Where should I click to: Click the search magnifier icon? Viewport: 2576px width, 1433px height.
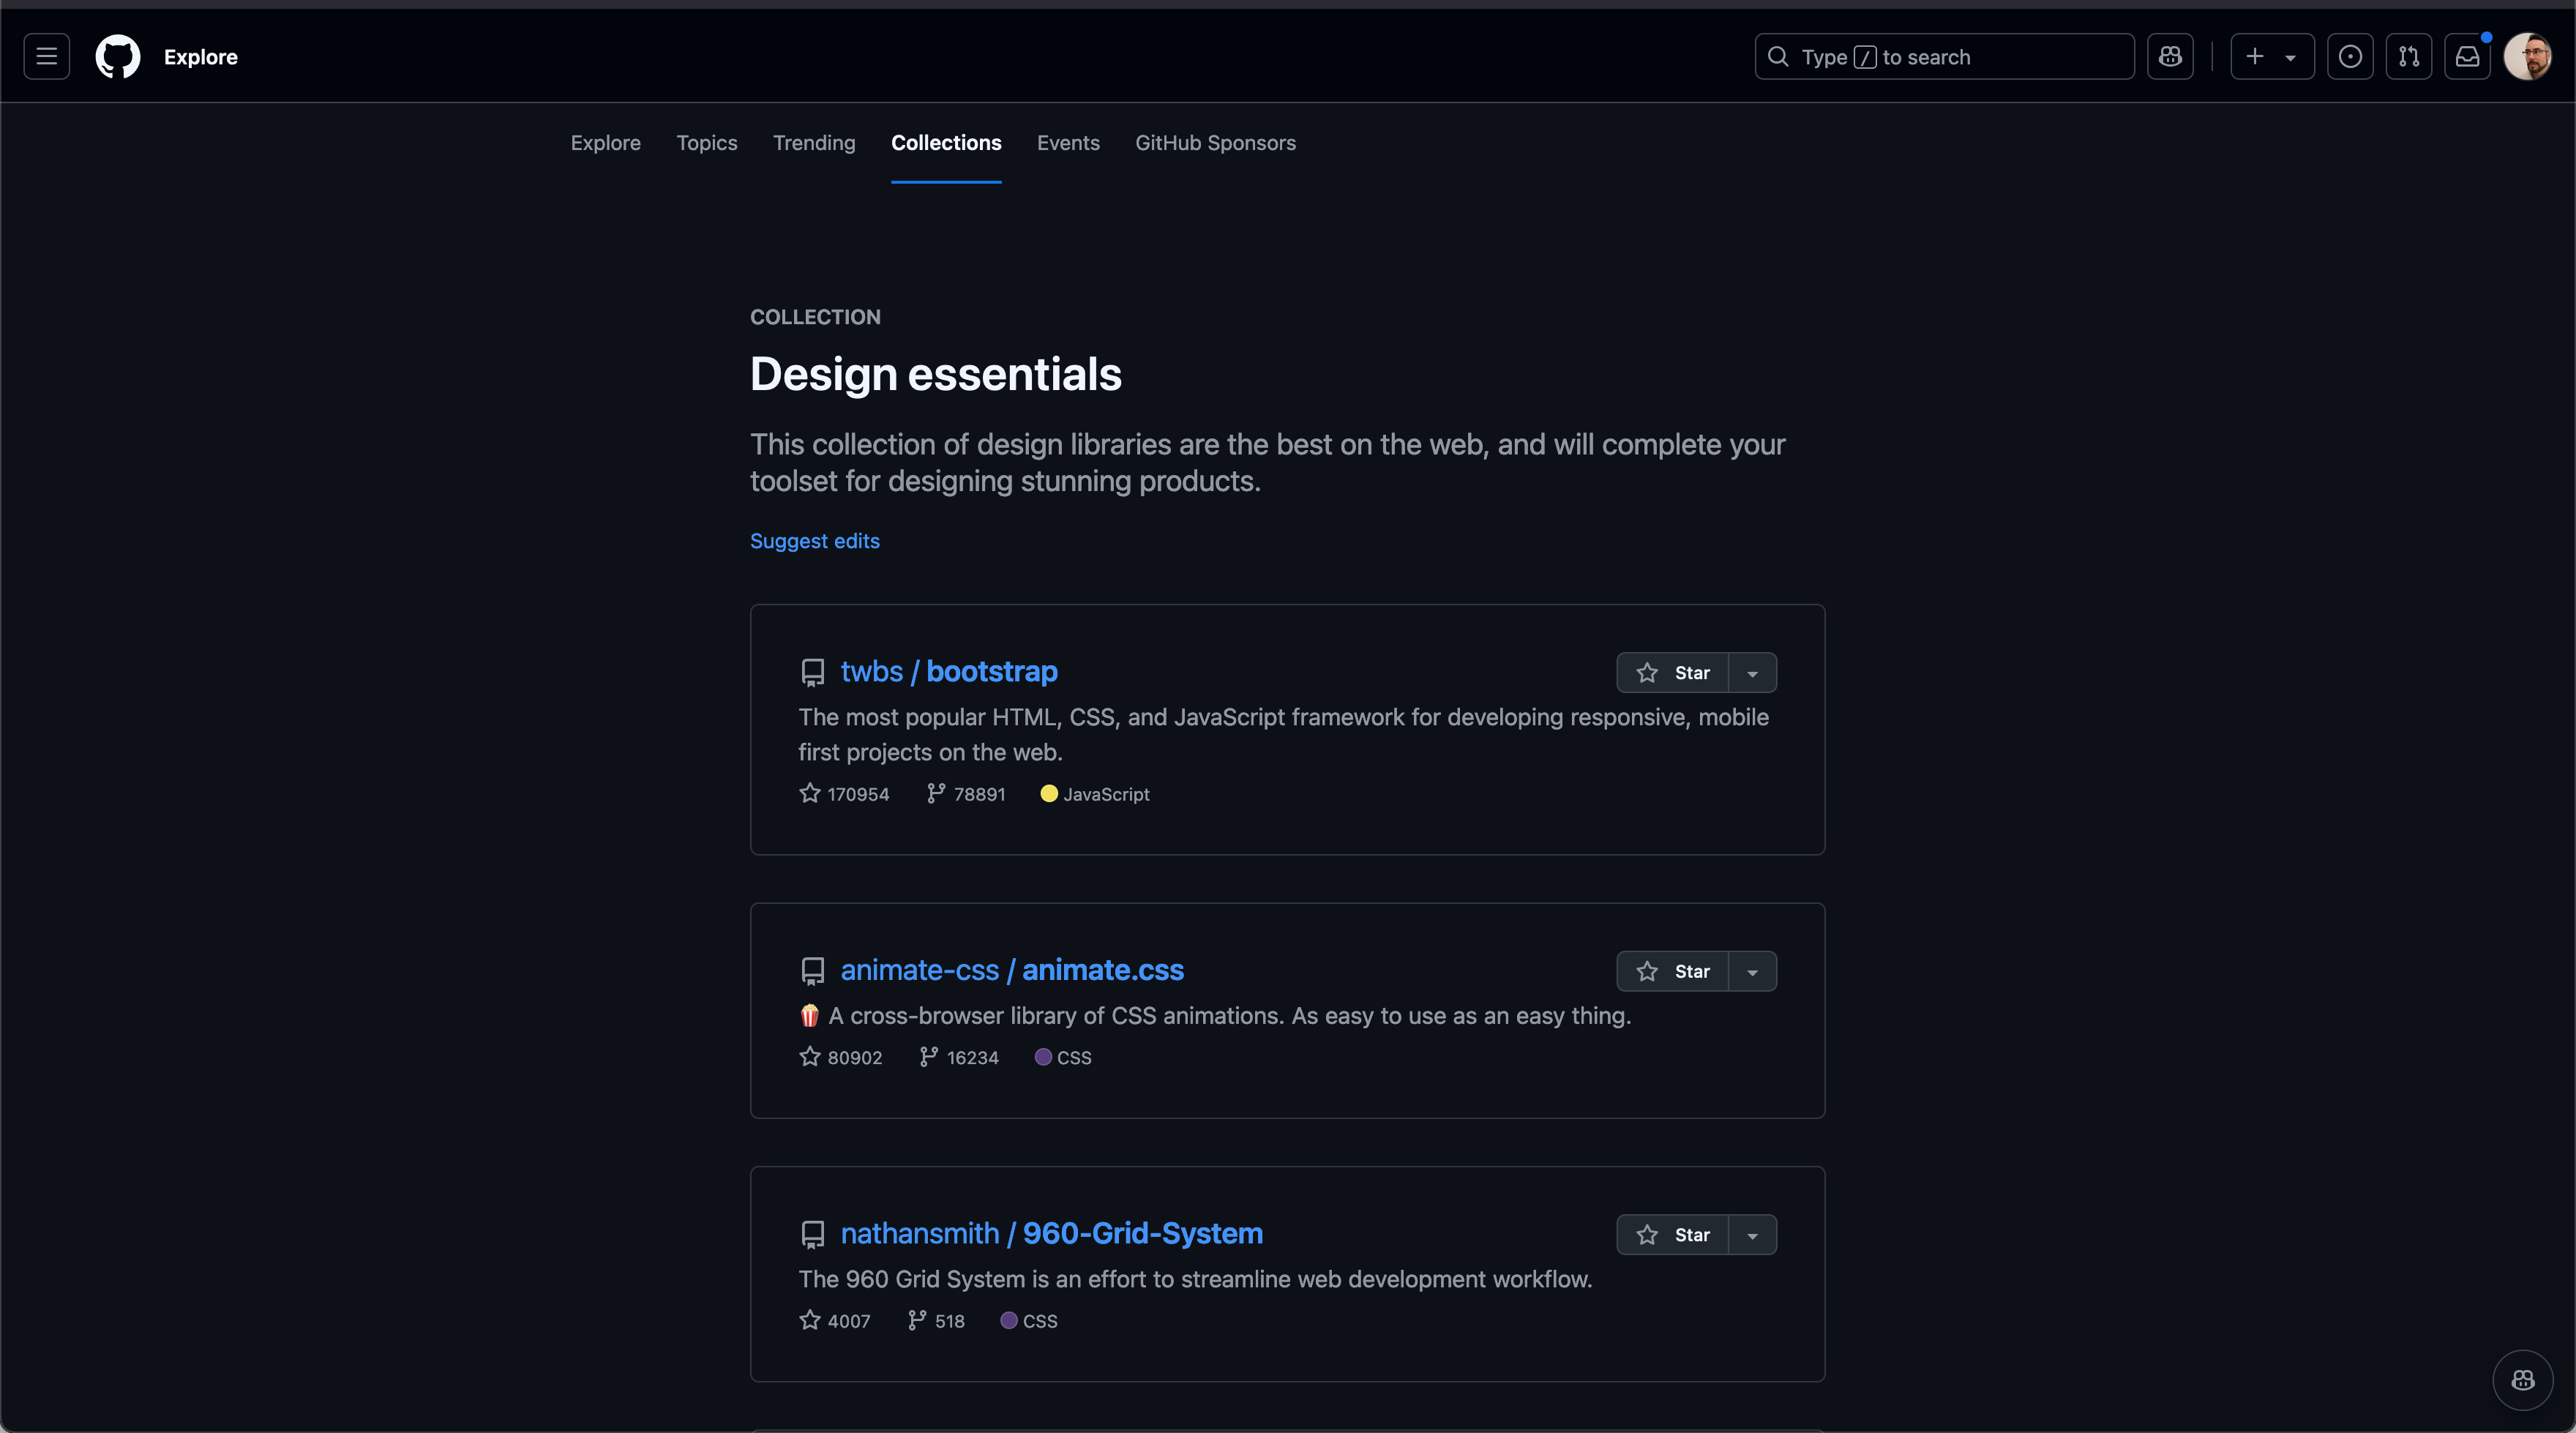pos(1778,56)
